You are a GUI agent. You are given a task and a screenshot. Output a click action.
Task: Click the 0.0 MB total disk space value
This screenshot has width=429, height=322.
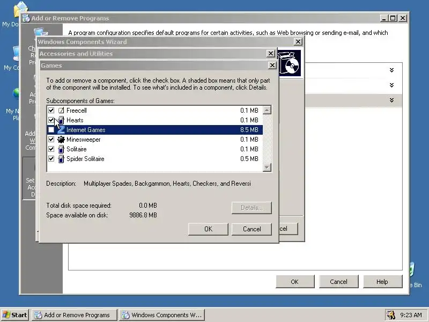[148, 206]
